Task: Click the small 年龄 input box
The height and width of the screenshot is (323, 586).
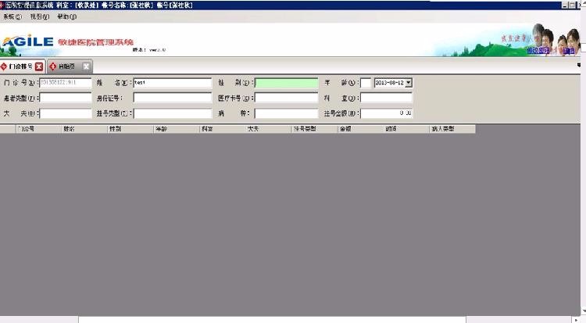Action: [x=366, y=83]
